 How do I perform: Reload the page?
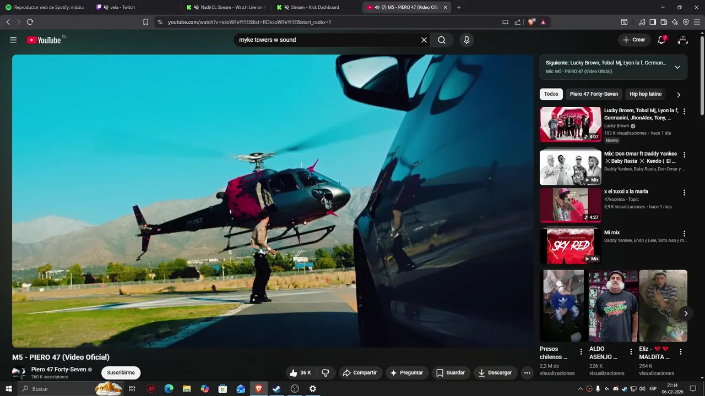pyautogui.click(x=30, y=22)
